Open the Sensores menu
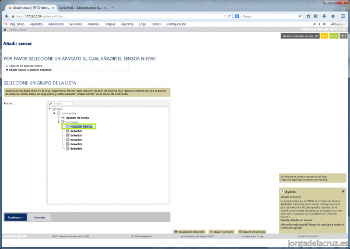 click(x=76, y=24)
